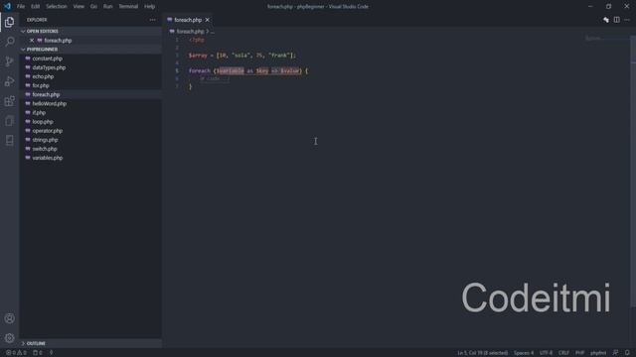Click the $key placeholder in foreach statement
The image size is (636, 357).
pos(262,70)
